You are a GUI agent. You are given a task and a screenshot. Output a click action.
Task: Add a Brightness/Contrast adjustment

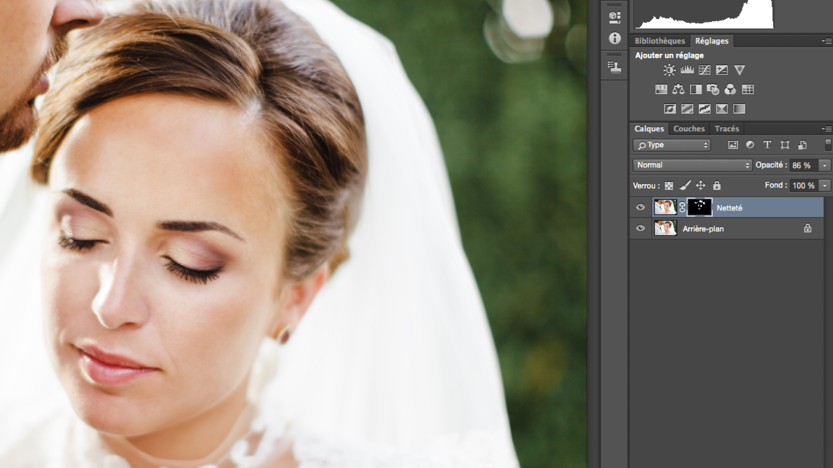(x=669, y=70)
